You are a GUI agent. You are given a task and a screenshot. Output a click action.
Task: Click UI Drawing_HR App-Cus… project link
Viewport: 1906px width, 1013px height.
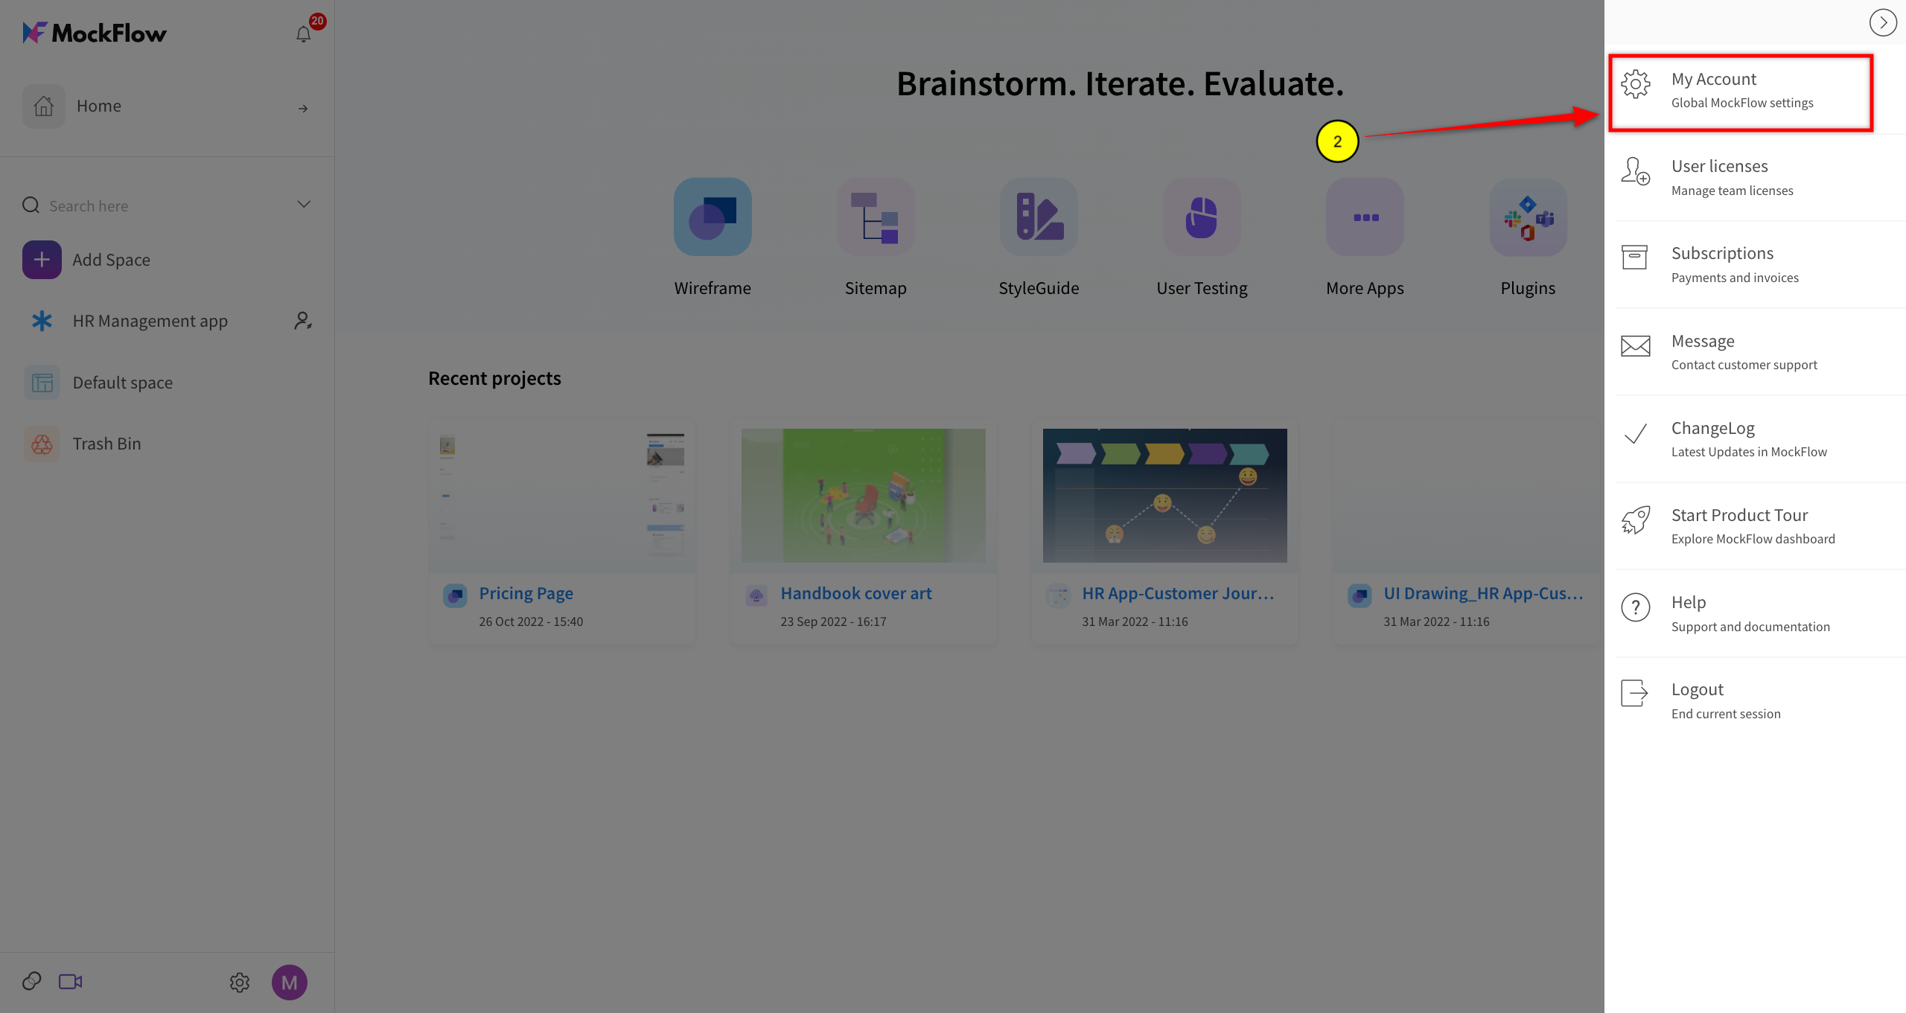pos(1484,593)
